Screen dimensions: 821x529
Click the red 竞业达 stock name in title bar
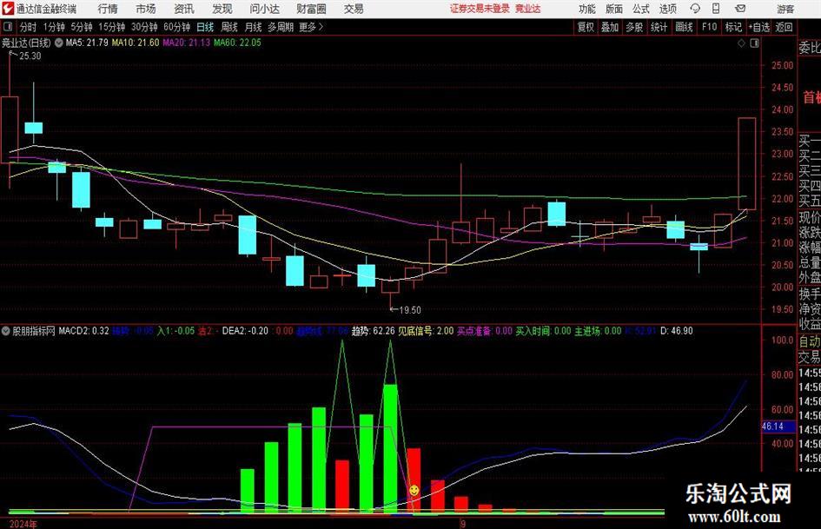pos(528,9)
